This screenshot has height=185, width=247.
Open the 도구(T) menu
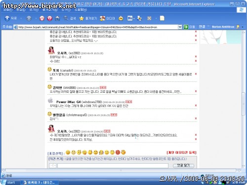click(66, 10)
